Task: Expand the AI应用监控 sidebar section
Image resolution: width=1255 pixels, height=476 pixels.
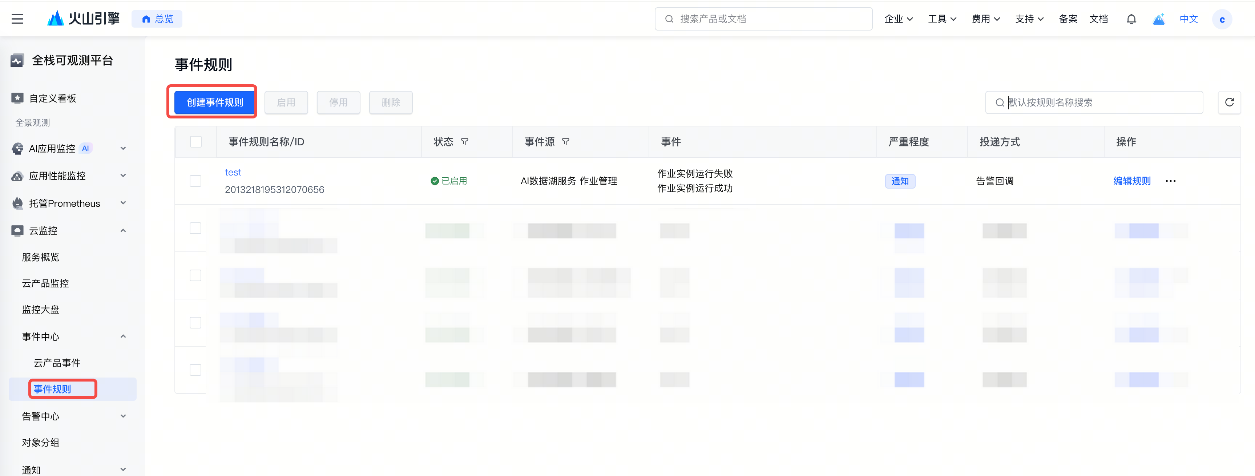Action: tap(123, 148)
